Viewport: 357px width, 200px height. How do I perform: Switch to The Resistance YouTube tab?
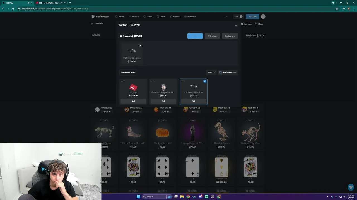(50, 3)
